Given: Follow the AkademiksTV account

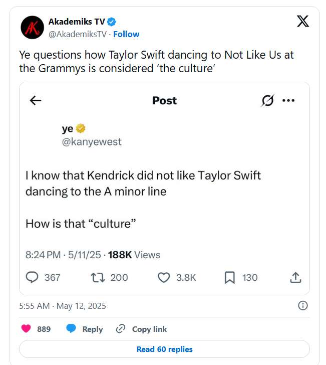Looking at the screenshot, I should [x=126, y=34].
